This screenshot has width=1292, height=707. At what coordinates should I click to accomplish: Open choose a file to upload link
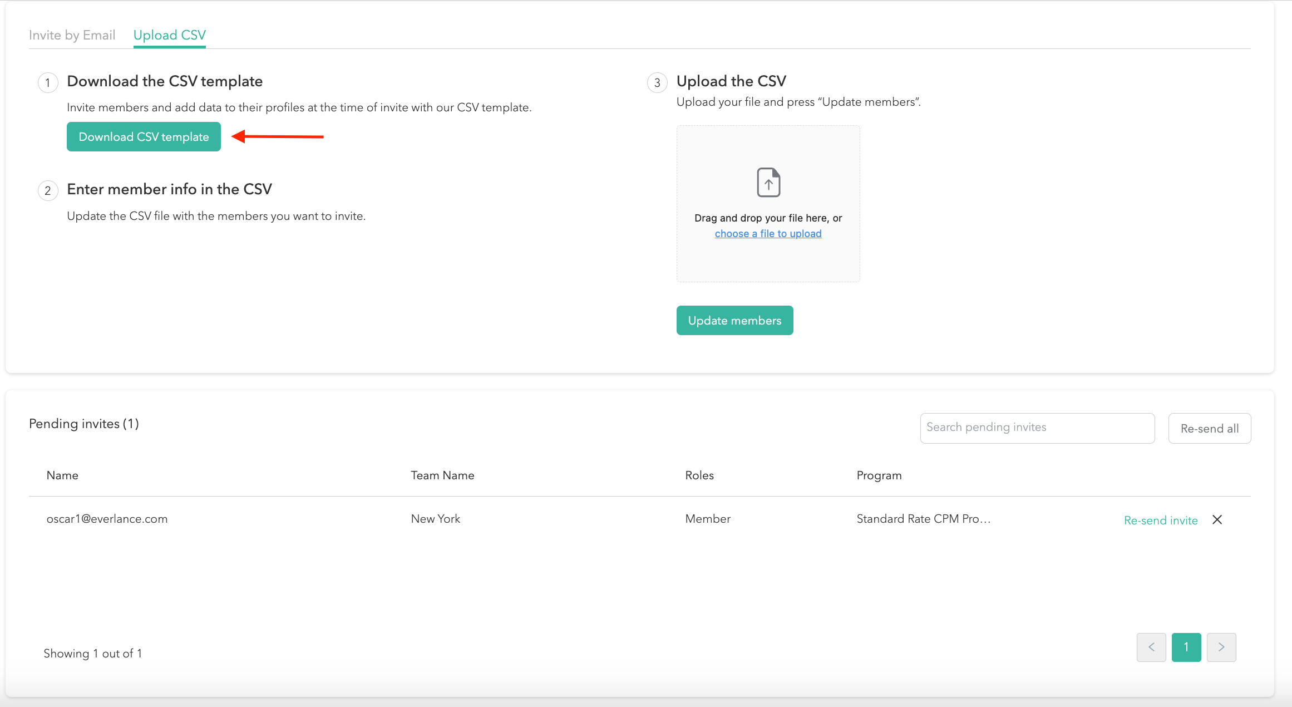click(x=768, y=234)
